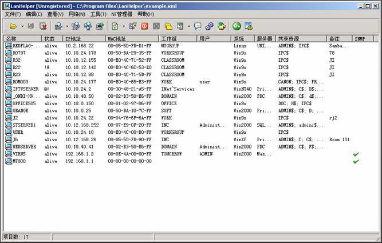382x243 pixels.
Task: Open the NT管理器 menu
Action: click(121, 14)
